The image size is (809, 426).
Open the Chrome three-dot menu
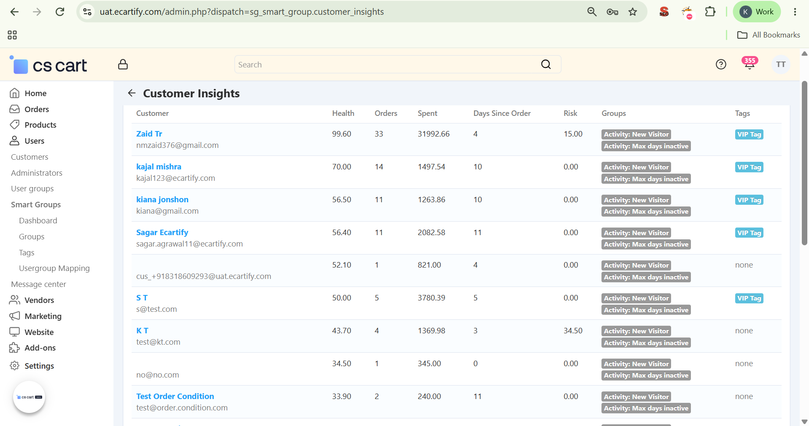[795, 12]
